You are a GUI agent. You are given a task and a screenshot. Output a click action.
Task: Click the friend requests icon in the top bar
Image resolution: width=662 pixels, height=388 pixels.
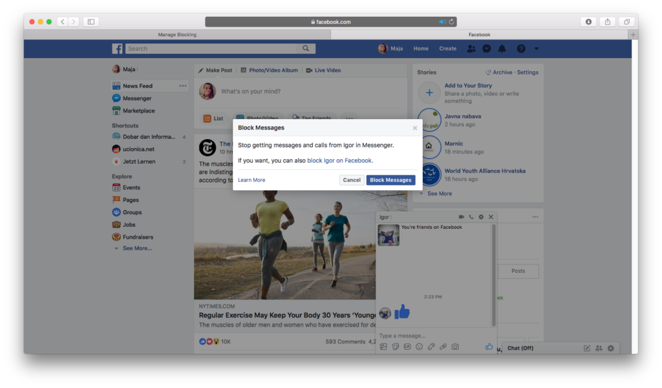471,48
